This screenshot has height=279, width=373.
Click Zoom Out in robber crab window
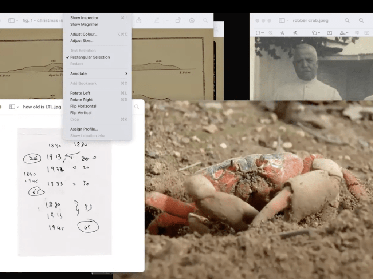pos(347,21)
